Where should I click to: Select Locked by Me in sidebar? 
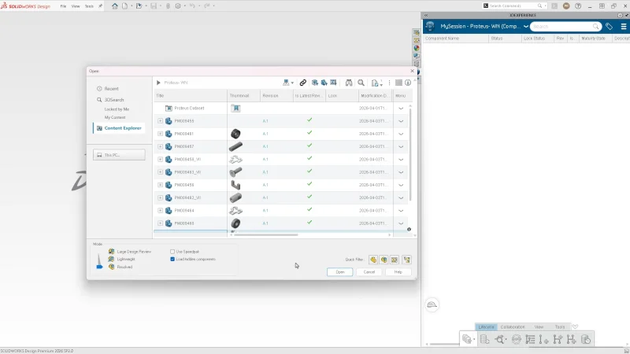tap(117, 109)
